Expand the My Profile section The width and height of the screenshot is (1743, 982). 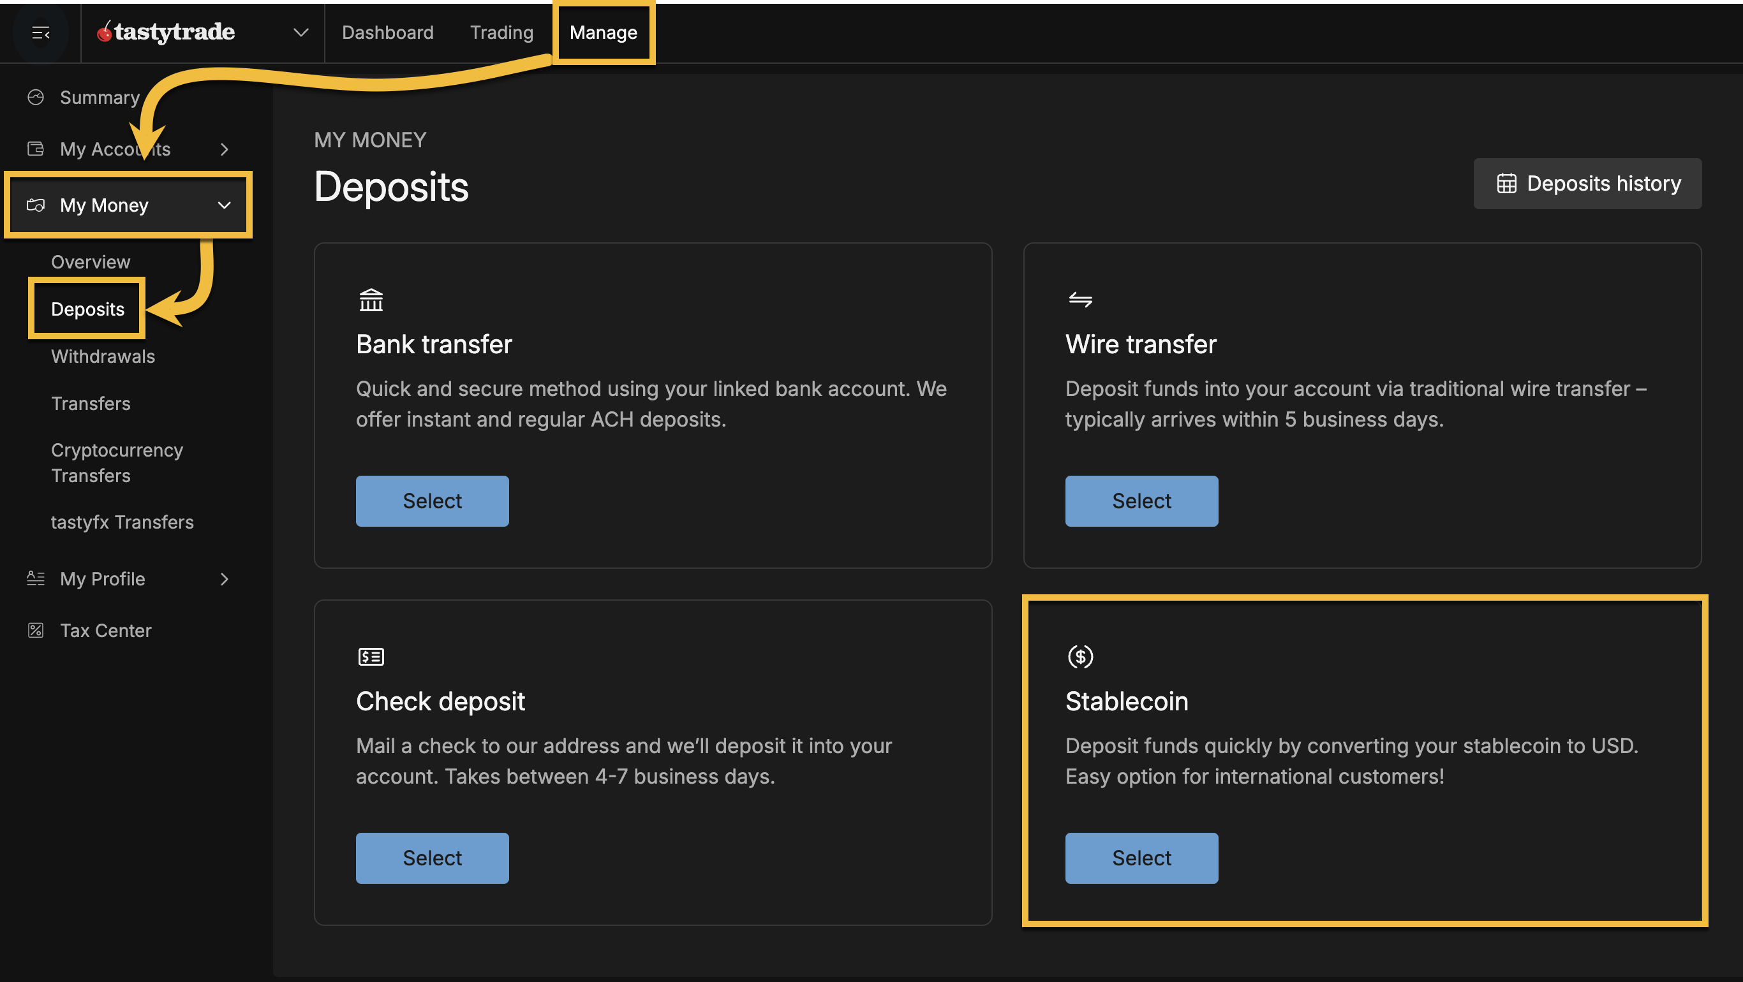click(224, 579)
